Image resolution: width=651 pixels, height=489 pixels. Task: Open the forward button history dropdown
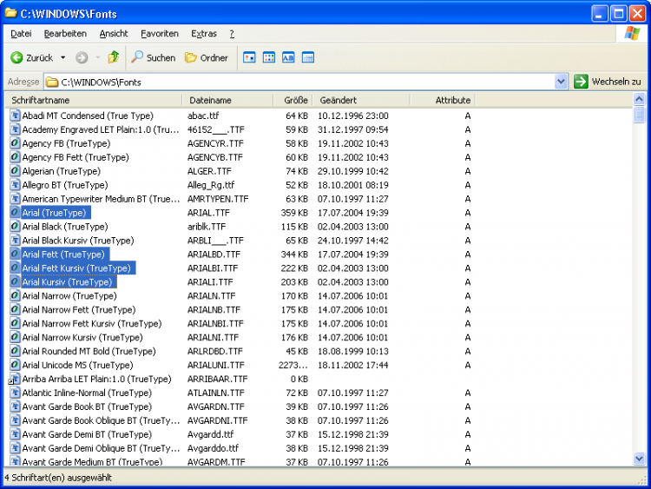tap(96, 58)
